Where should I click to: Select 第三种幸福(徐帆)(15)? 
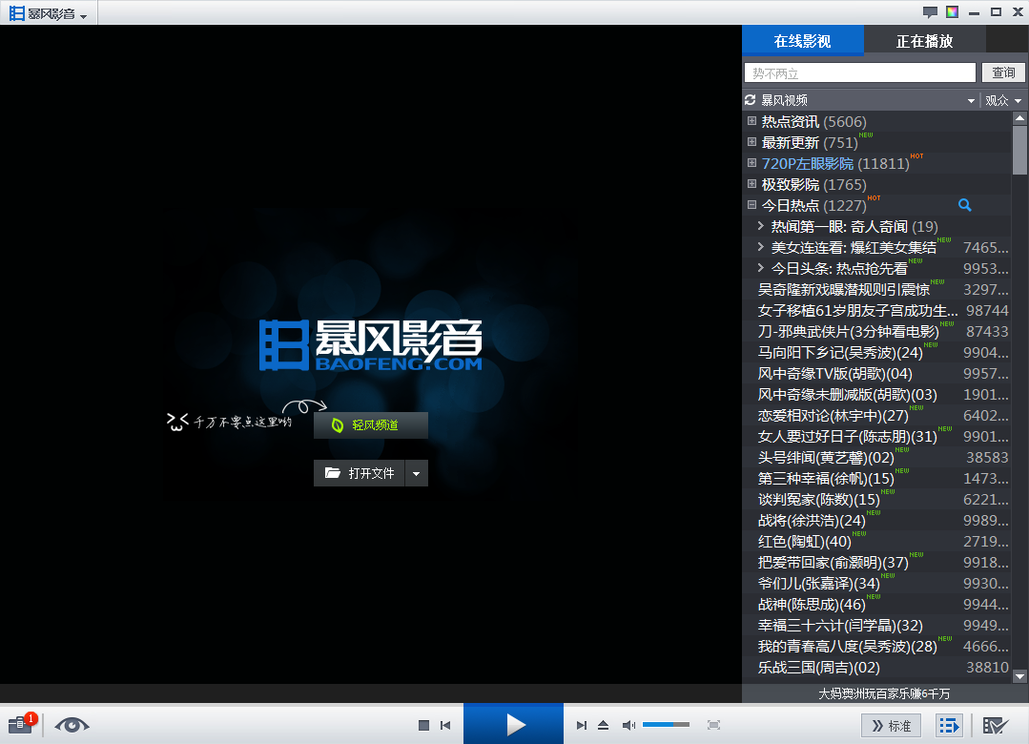[877, 479]
